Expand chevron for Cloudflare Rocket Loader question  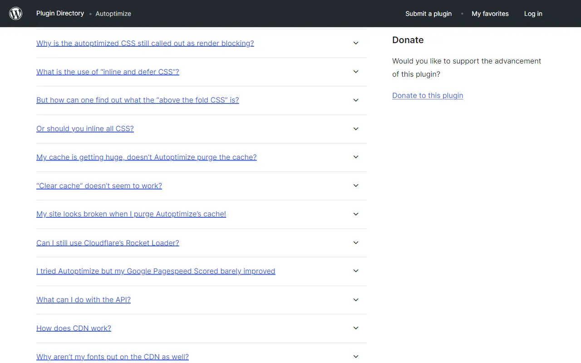tap(356, 243)
